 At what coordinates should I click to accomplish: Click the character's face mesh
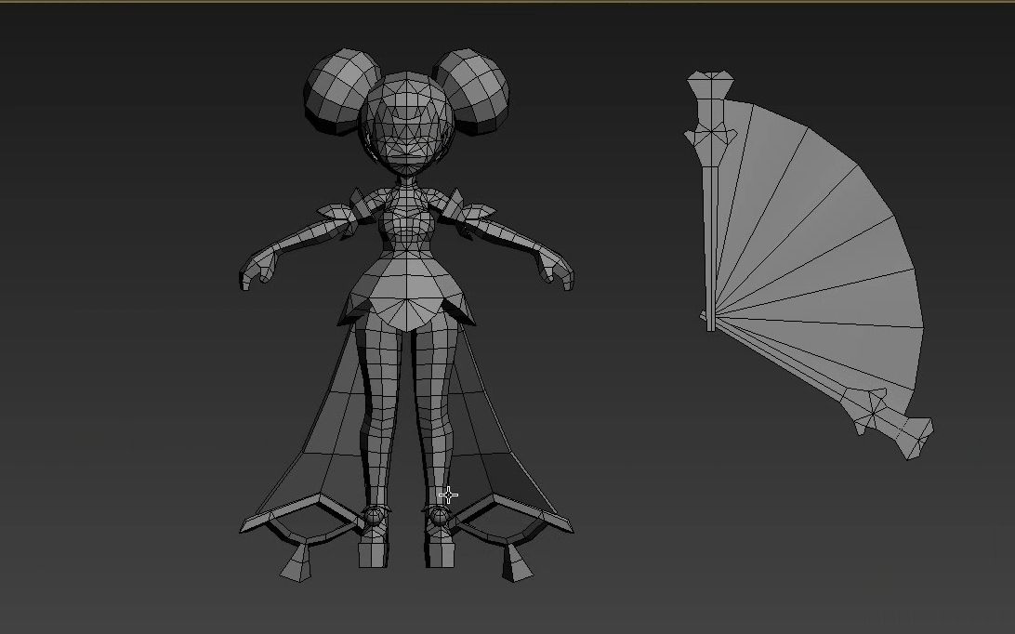[406, 141]
